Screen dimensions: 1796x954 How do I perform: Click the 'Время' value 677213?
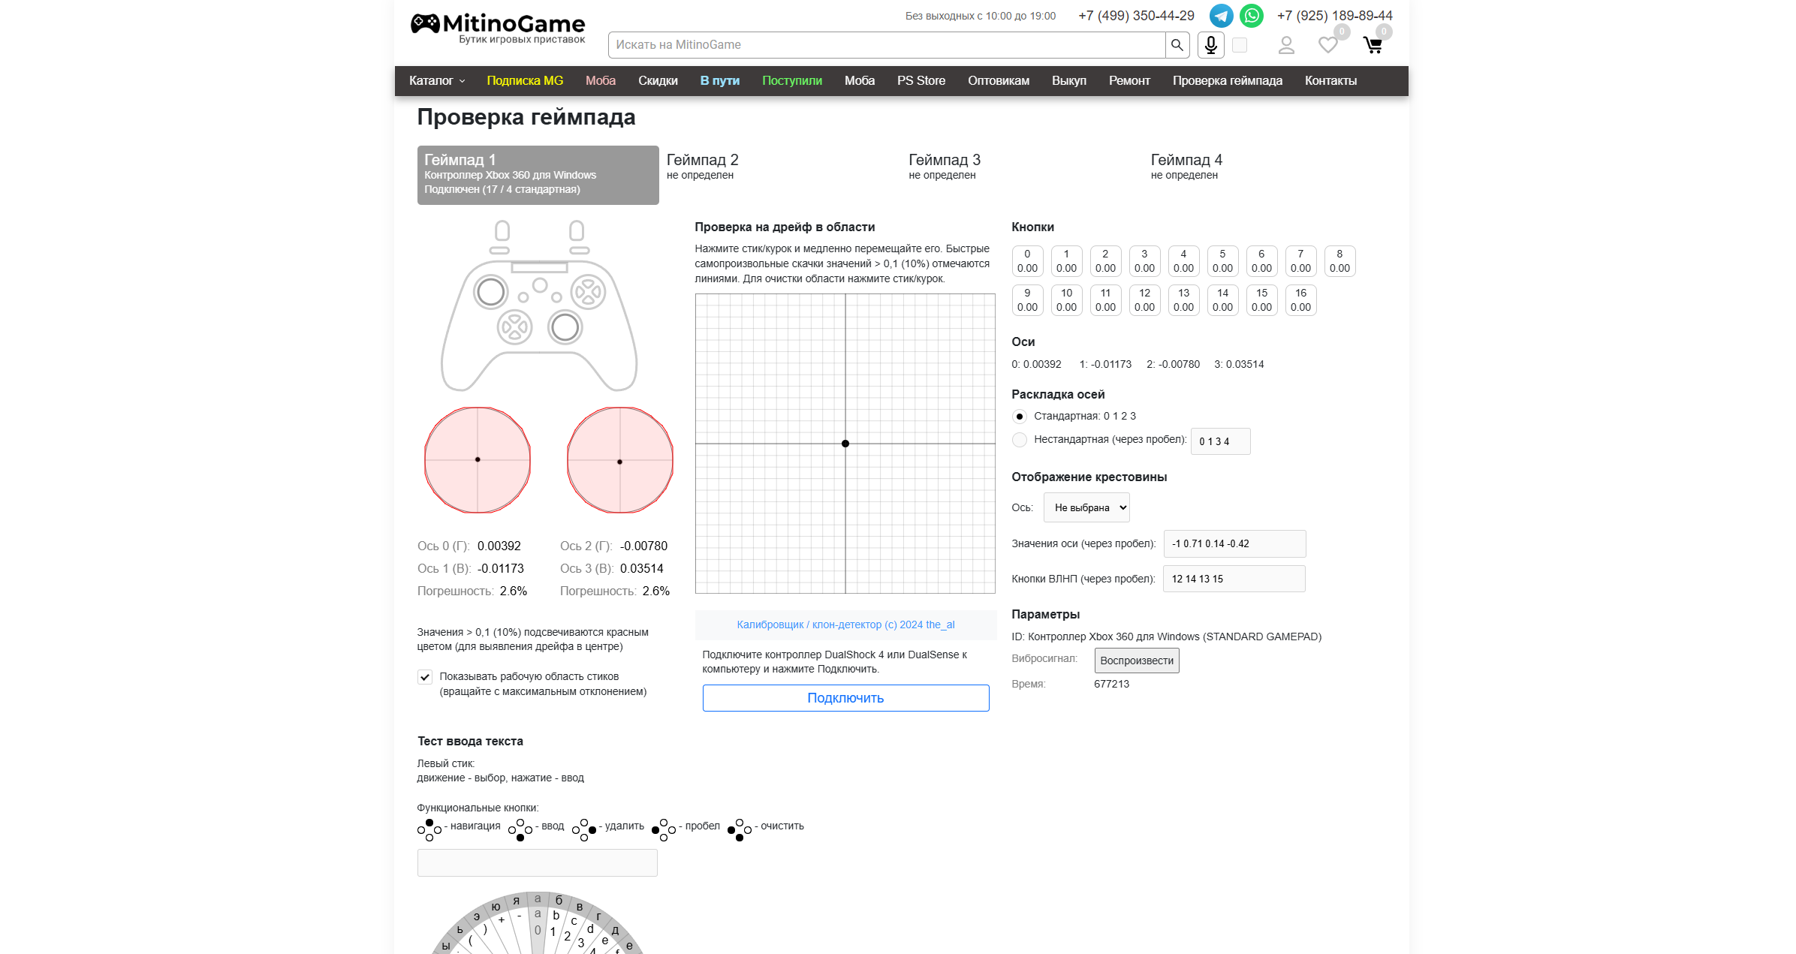pos(1111,684)
